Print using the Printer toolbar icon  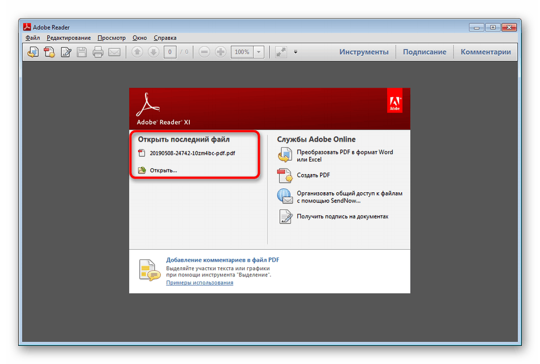point(98,52)
